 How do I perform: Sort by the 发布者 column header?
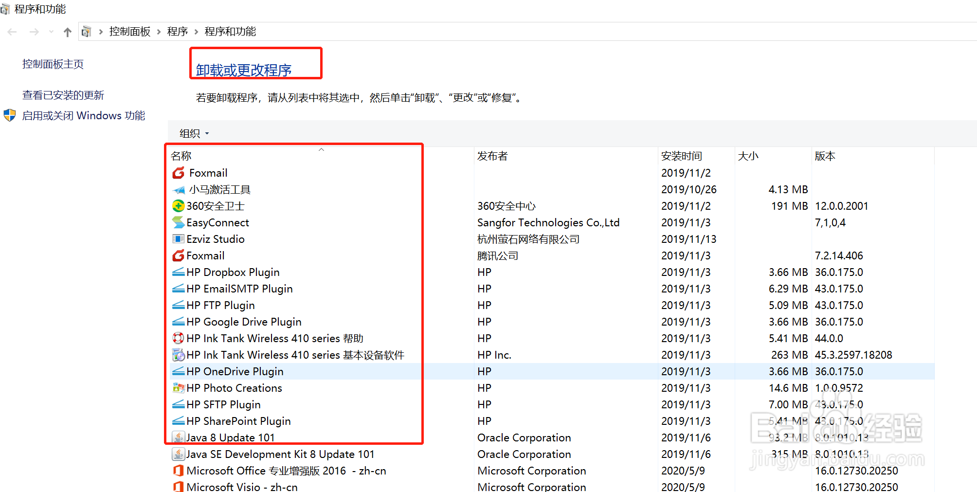point(566,156)
